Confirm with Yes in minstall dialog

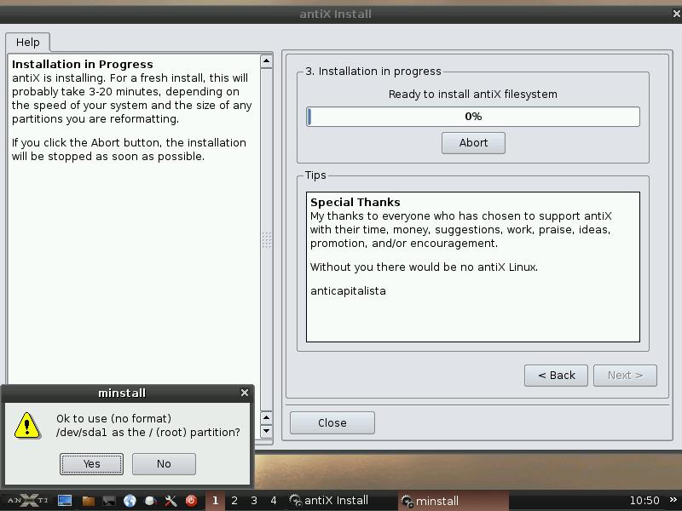tap(91, 463)
